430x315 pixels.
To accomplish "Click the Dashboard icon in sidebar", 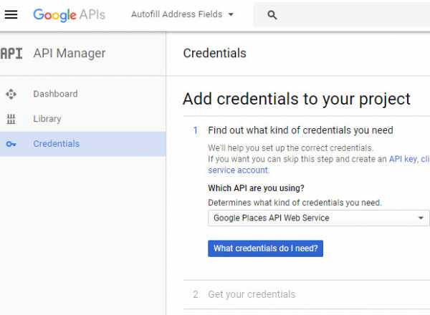I will [x=11, y=94].
